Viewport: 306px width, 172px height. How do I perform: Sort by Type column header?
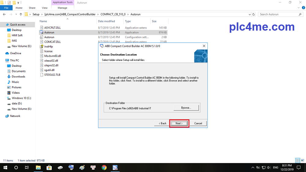pos(128,21)
